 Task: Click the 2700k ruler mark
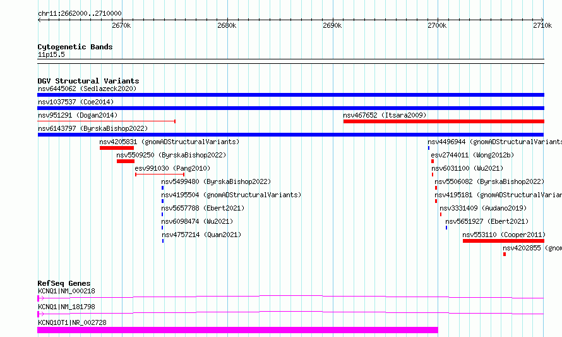[437, 25]
